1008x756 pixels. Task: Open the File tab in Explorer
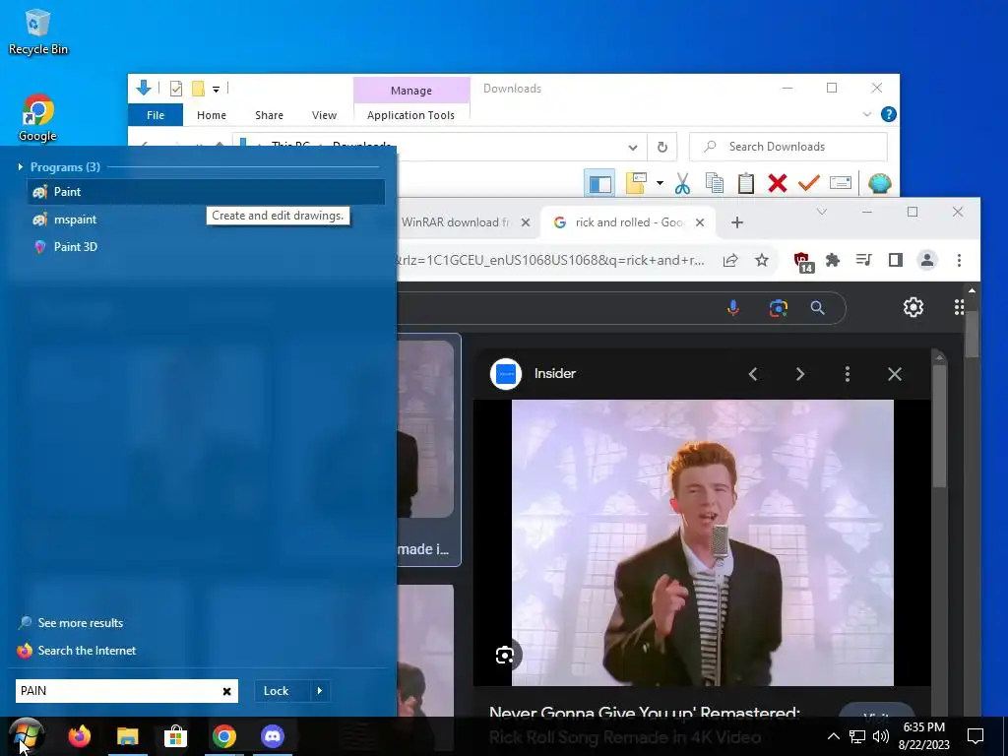coord(156,115)
